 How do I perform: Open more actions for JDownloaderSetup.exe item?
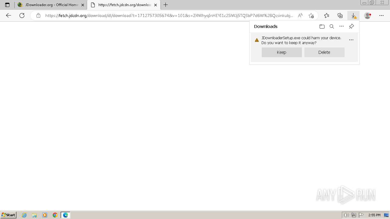[x=351, y=40]
